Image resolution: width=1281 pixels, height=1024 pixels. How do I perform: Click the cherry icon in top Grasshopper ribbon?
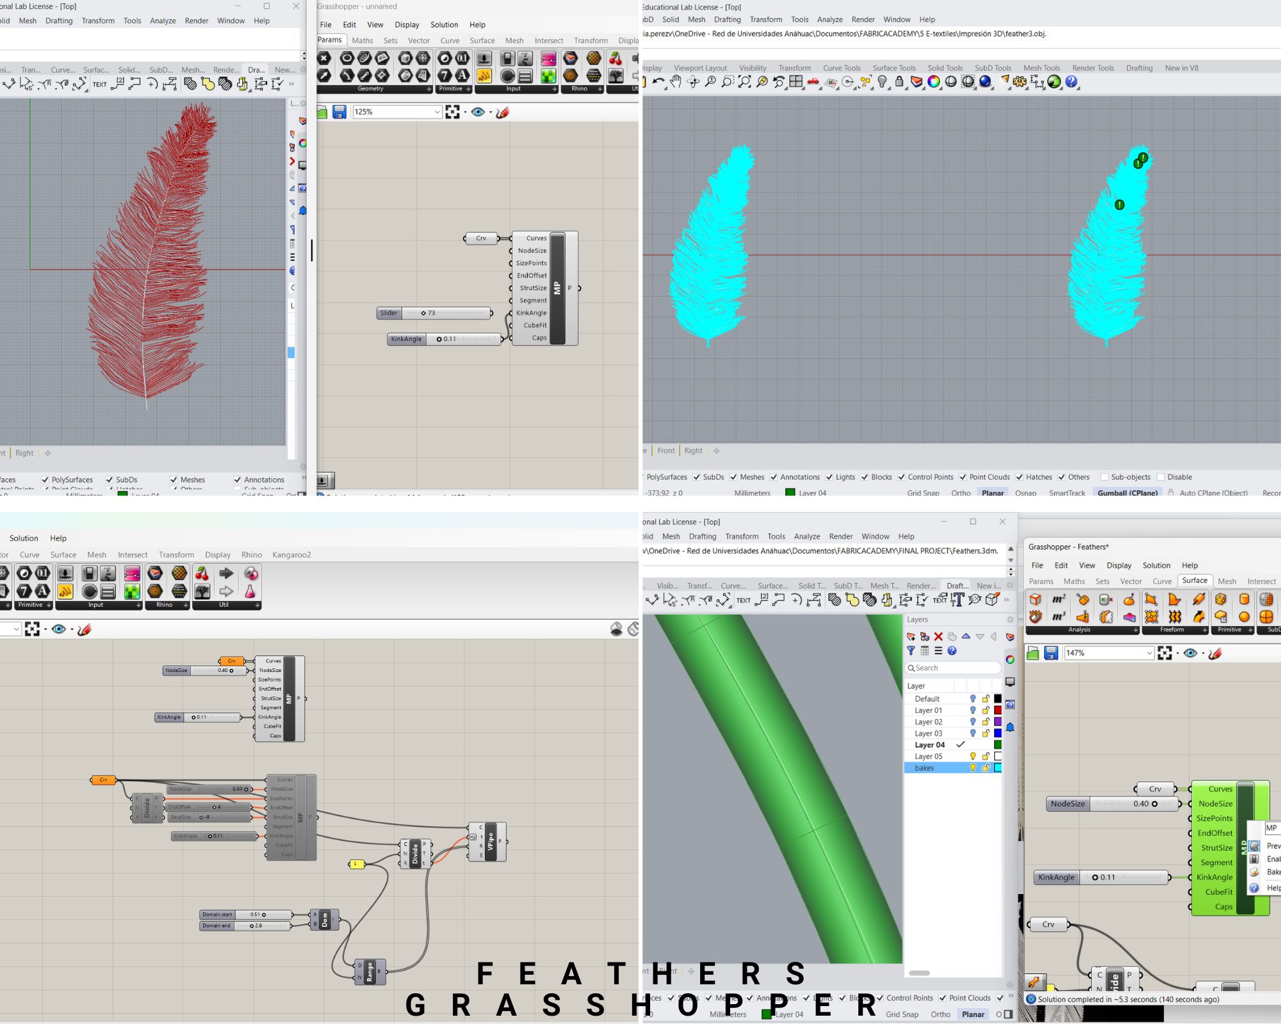pos(616,59)
